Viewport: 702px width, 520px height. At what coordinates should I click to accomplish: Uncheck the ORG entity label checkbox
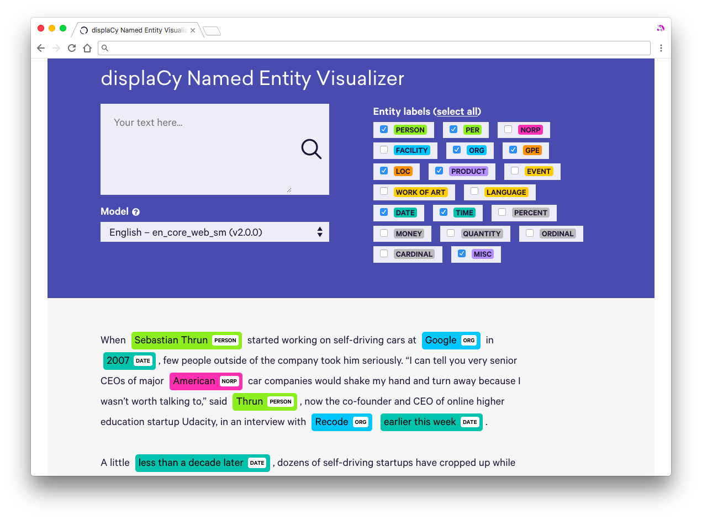click(457, 150)
